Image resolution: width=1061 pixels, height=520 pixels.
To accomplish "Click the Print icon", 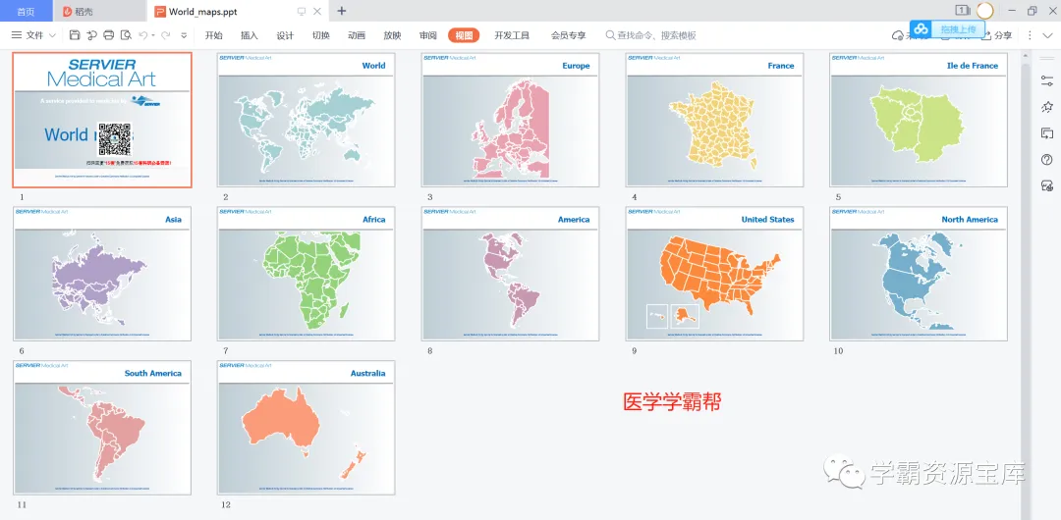I will coord(108,35).
